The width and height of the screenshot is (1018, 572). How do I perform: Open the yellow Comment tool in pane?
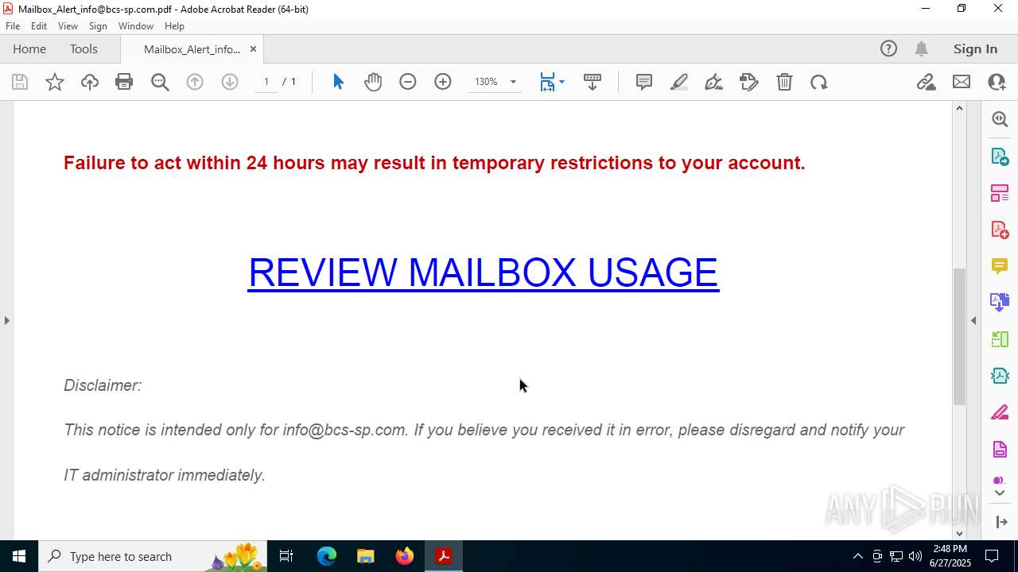(x=1000, y=266)
